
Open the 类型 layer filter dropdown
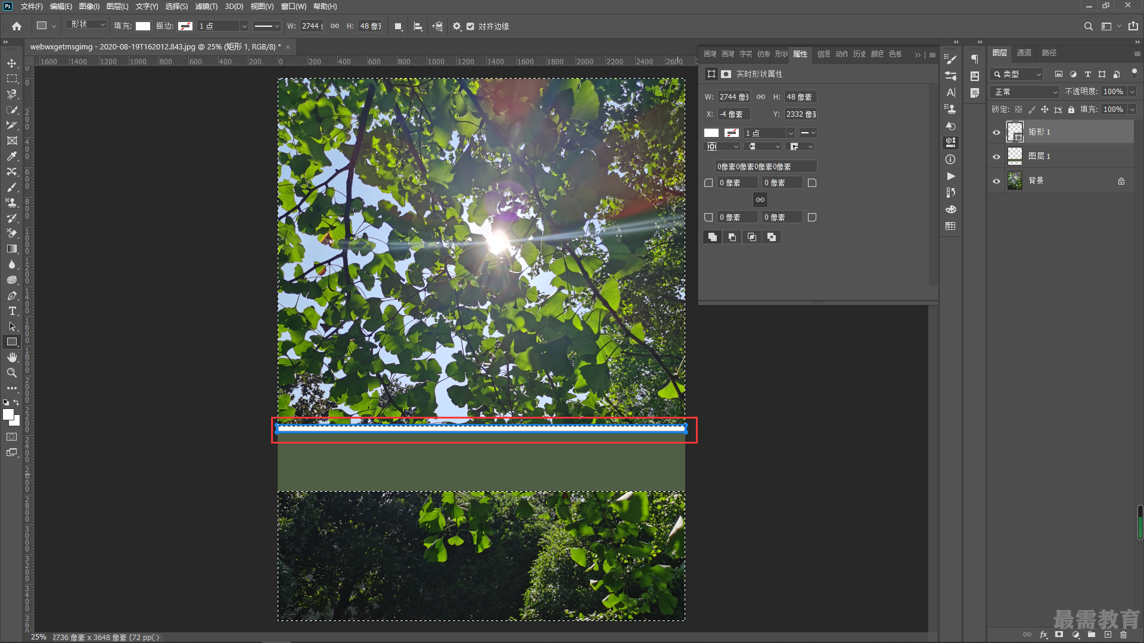pos(1016,74)
